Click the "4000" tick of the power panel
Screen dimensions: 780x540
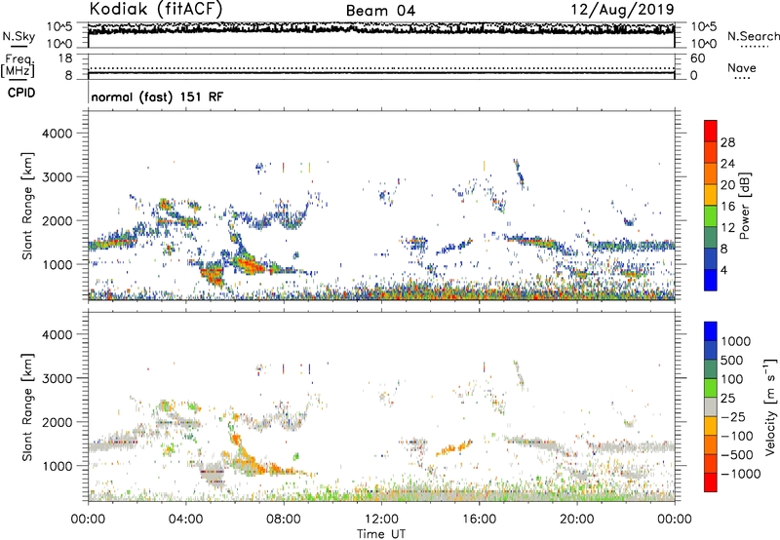coord(57,134)
